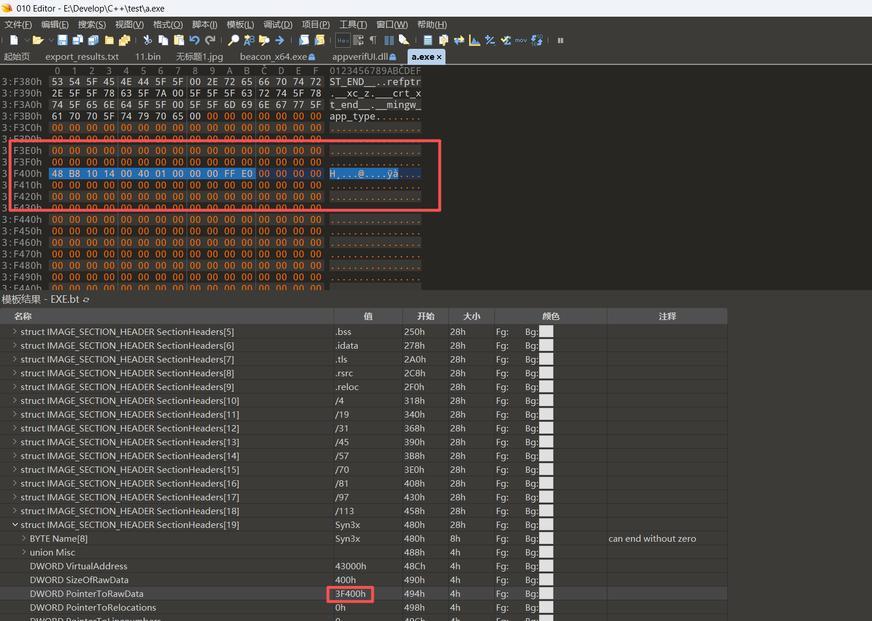Collapse the SectionHeaders[19] struct node
Image resolution: width=872 pixels, height=621 pixels.
pos(15,524)
